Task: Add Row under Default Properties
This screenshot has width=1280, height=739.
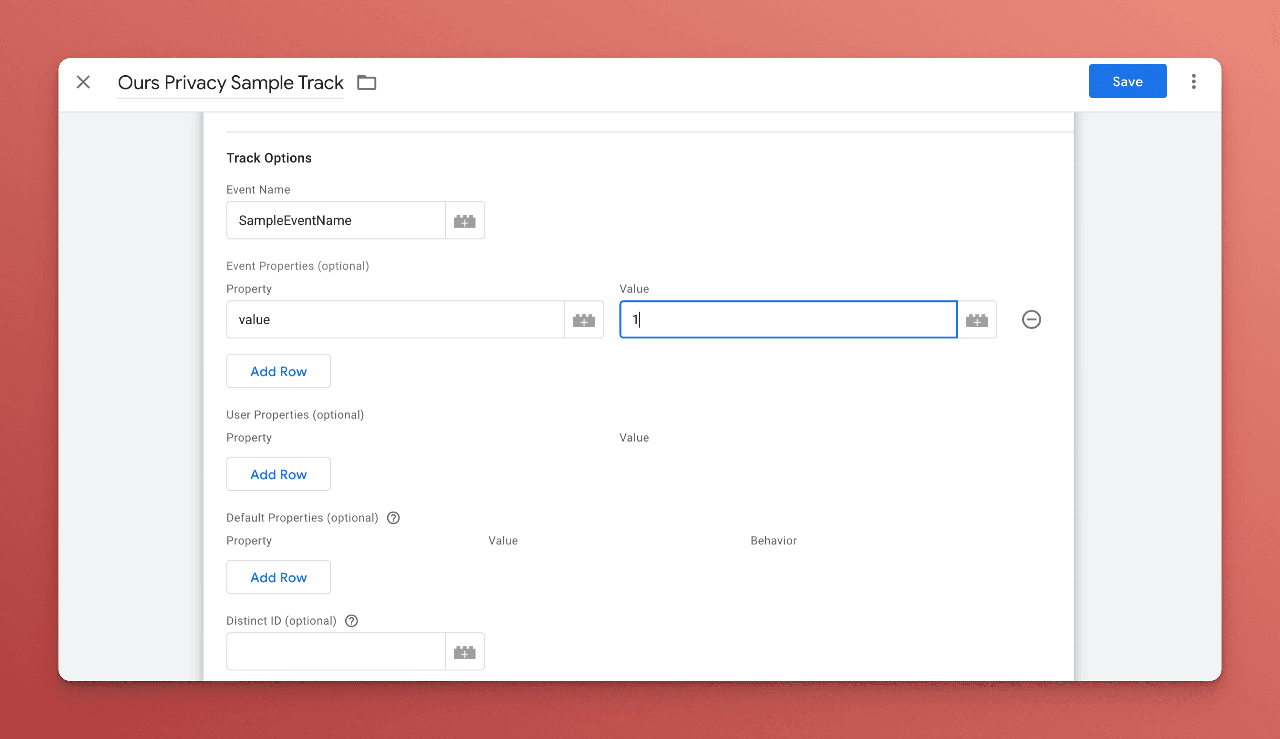Action: click(x=278, y=577)
